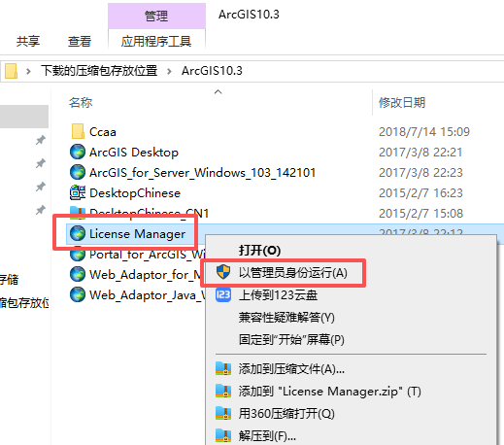The width and height of the screenshot is (504, 445).
Task: Click the shield icon beside 以管理员身份运行
Action: (223, 272)
